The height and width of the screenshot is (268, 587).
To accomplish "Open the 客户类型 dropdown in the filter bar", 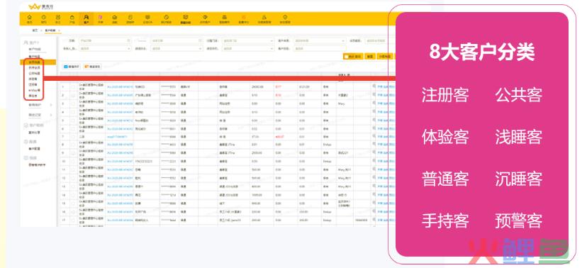I will (x=319, y=40).
